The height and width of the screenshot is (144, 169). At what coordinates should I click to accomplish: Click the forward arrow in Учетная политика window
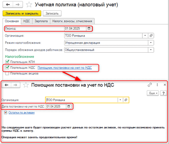click(x=18, y=4)
